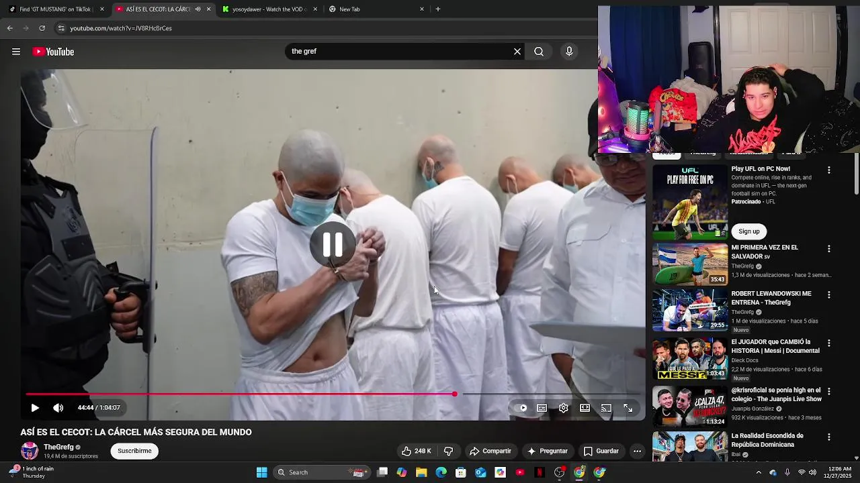Open options menu for 'MI PRIMERA VEZ EN EL SALVADOR'
The image size is (860, 483).
pyautogui.click(x=829, y=249)
